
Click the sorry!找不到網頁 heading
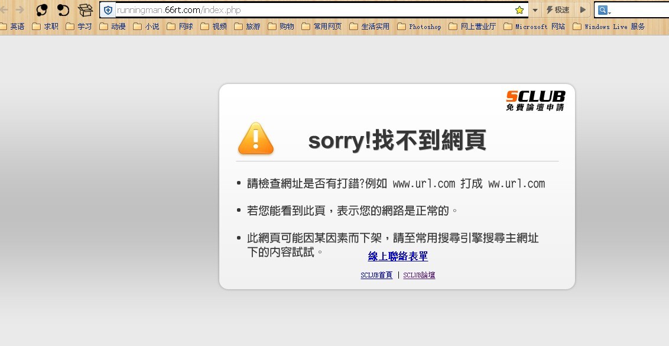397,140
